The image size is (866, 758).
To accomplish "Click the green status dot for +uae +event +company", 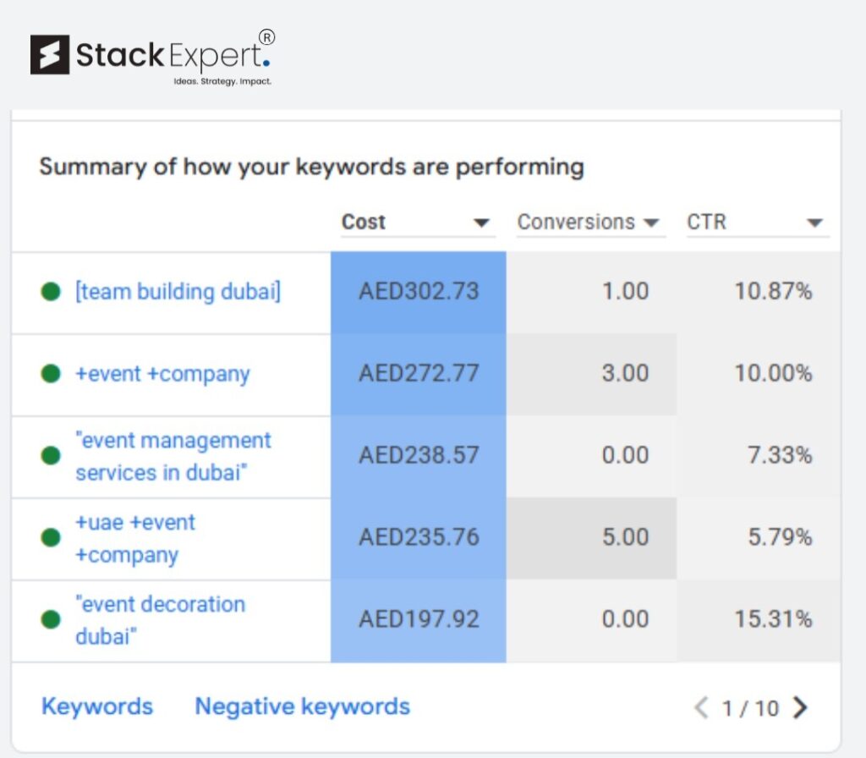I will tap(53, 538).
